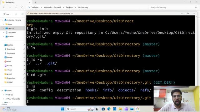Expand the Apps folder node
Image resolution: width=200 pixels, height=112 pixels.
pos(3,24)
